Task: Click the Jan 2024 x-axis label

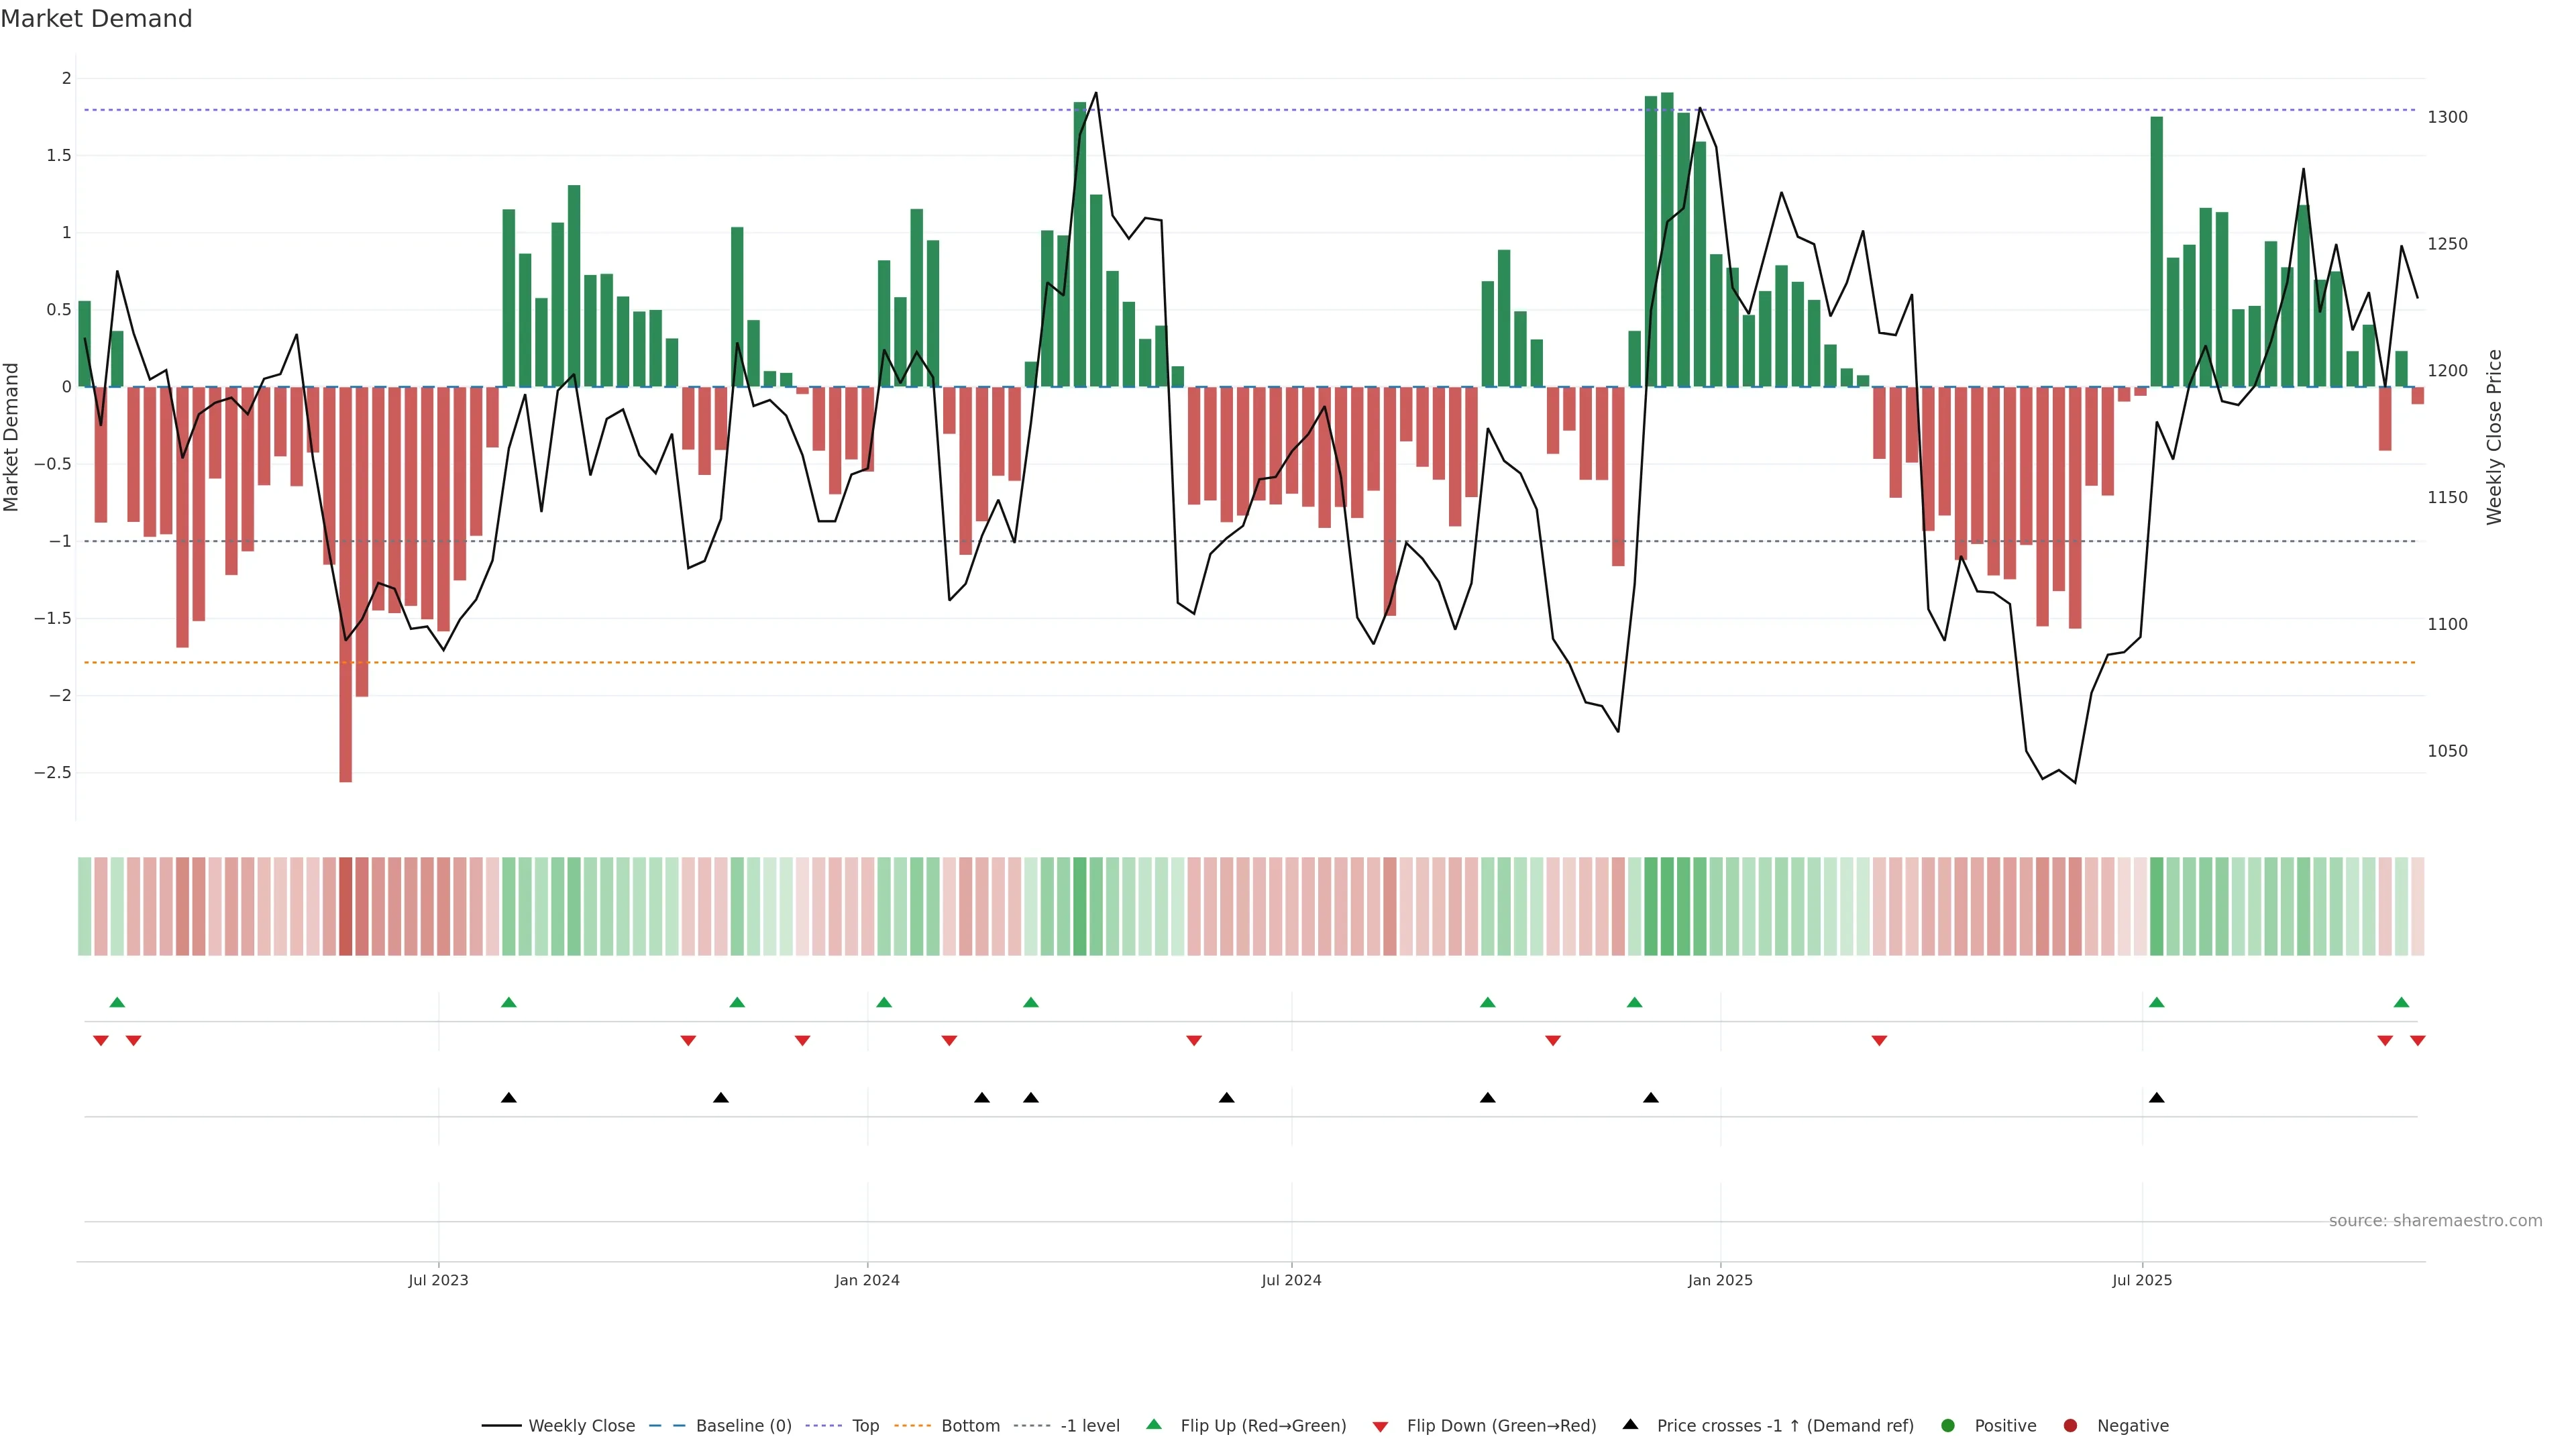Action: 867,1280
